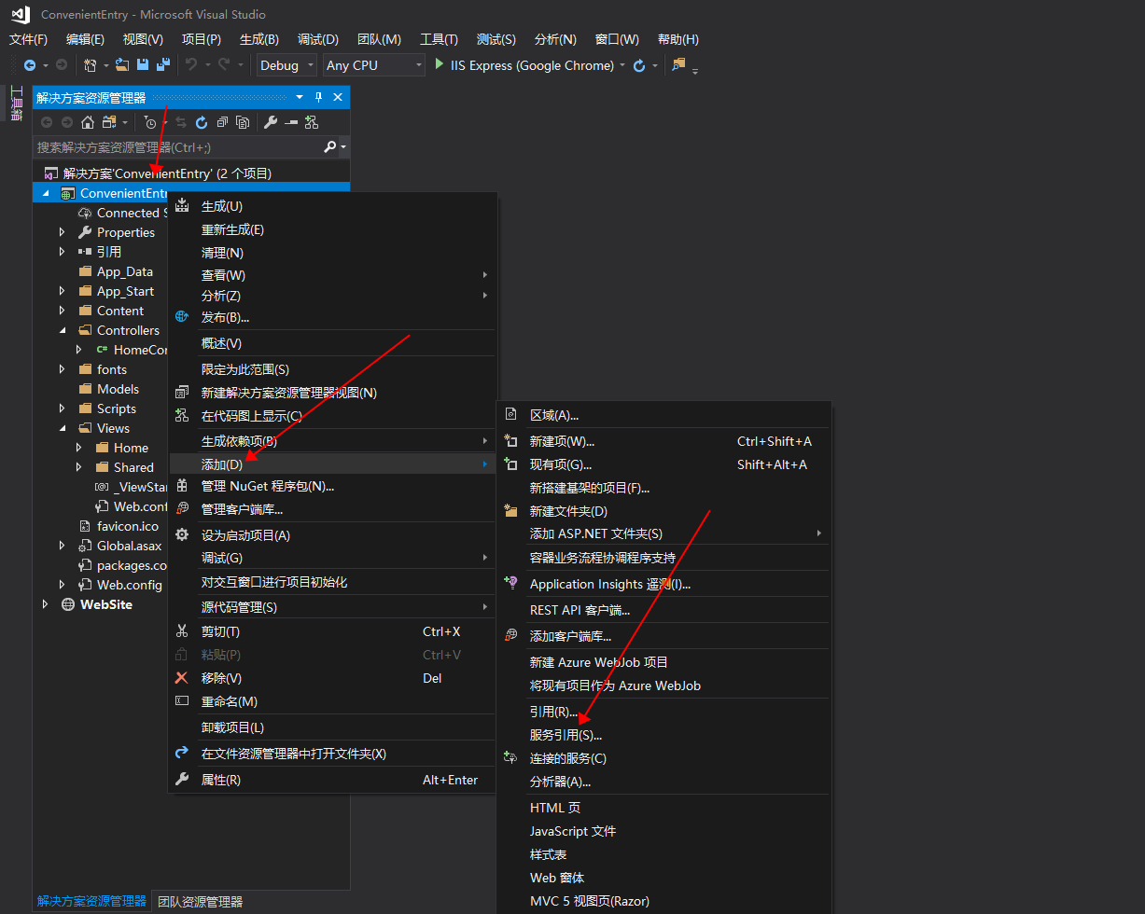
Task: Expand the Shared folder under Views
Action: point(79,467)
